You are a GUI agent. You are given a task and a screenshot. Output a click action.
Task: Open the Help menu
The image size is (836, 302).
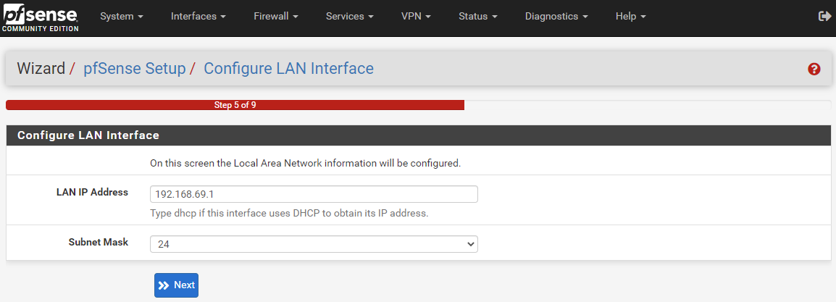click(631, 17)
